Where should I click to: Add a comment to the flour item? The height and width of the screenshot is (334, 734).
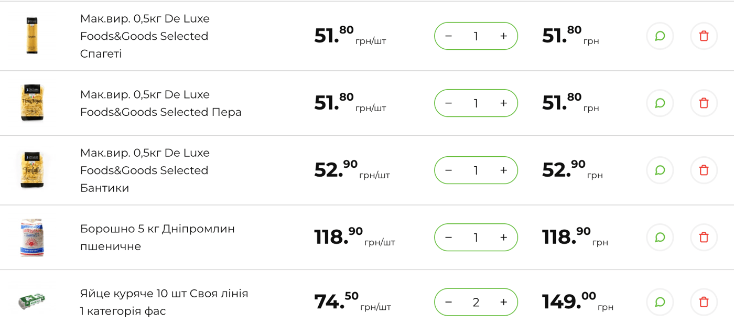click(660, 237)
